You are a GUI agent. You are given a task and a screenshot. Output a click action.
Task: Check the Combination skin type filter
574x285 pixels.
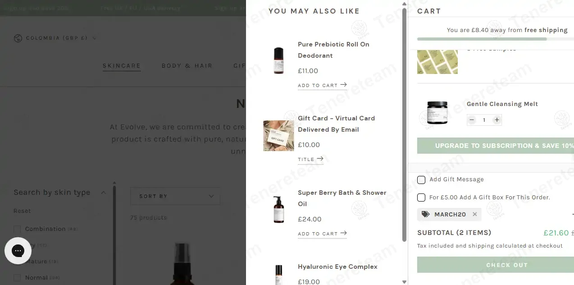tap(17, 229)
